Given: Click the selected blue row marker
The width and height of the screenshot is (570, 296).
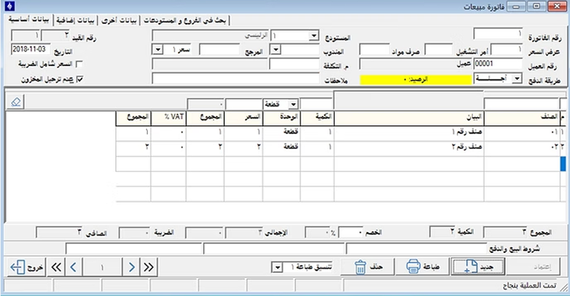Looking at the screenshot, I should click(x=563, y=163).
